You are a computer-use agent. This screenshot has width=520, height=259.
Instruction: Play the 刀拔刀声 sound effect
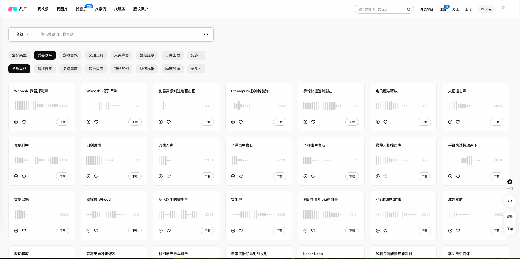tap(161, 176)
